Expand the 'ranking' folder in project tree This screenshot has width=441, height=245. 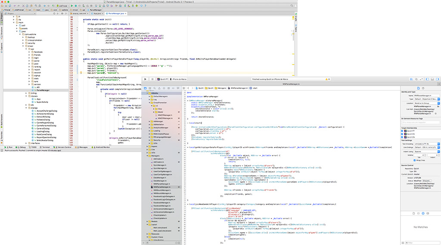(x=29, y=67)
